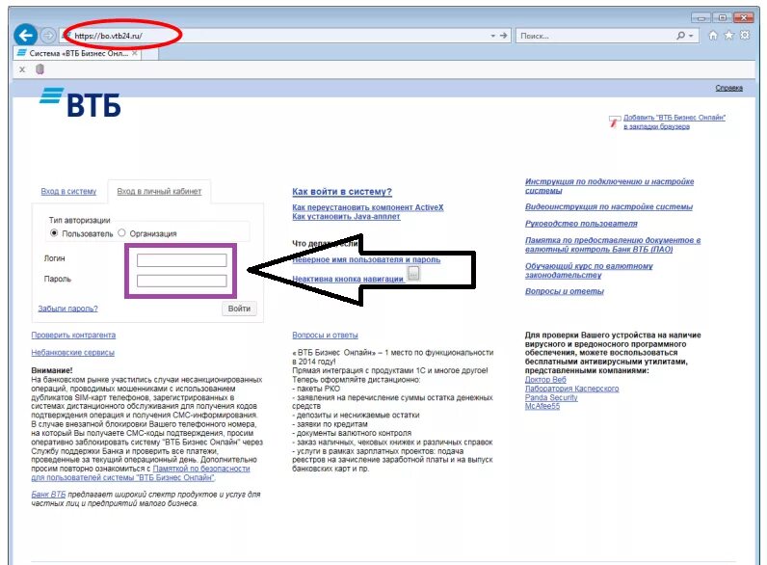The image size is (767, 565).
Task: Open Доктор Веб antivirus link
Action: click(x=545, y=380)
